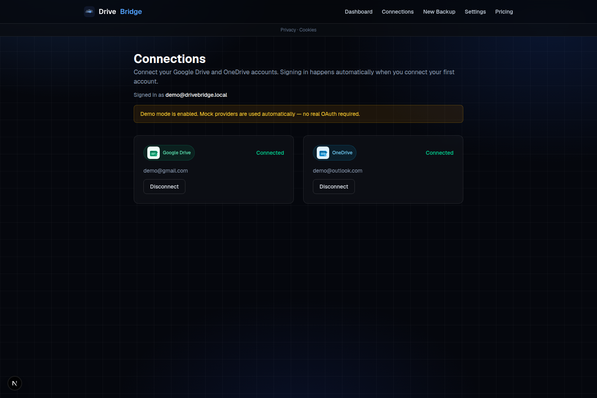Open the Cookies link
The height and width of the screenshot is (398, 597).
(308, 30)
